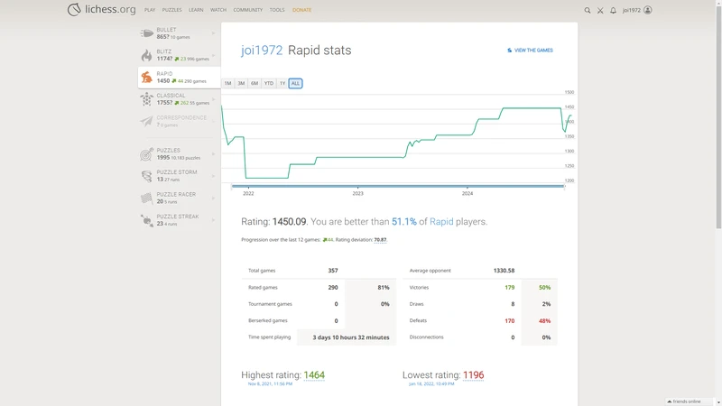Viewport: 722px width, 406px height.
Task: Open highest rating game date link
Action: [x=269, y=383]
